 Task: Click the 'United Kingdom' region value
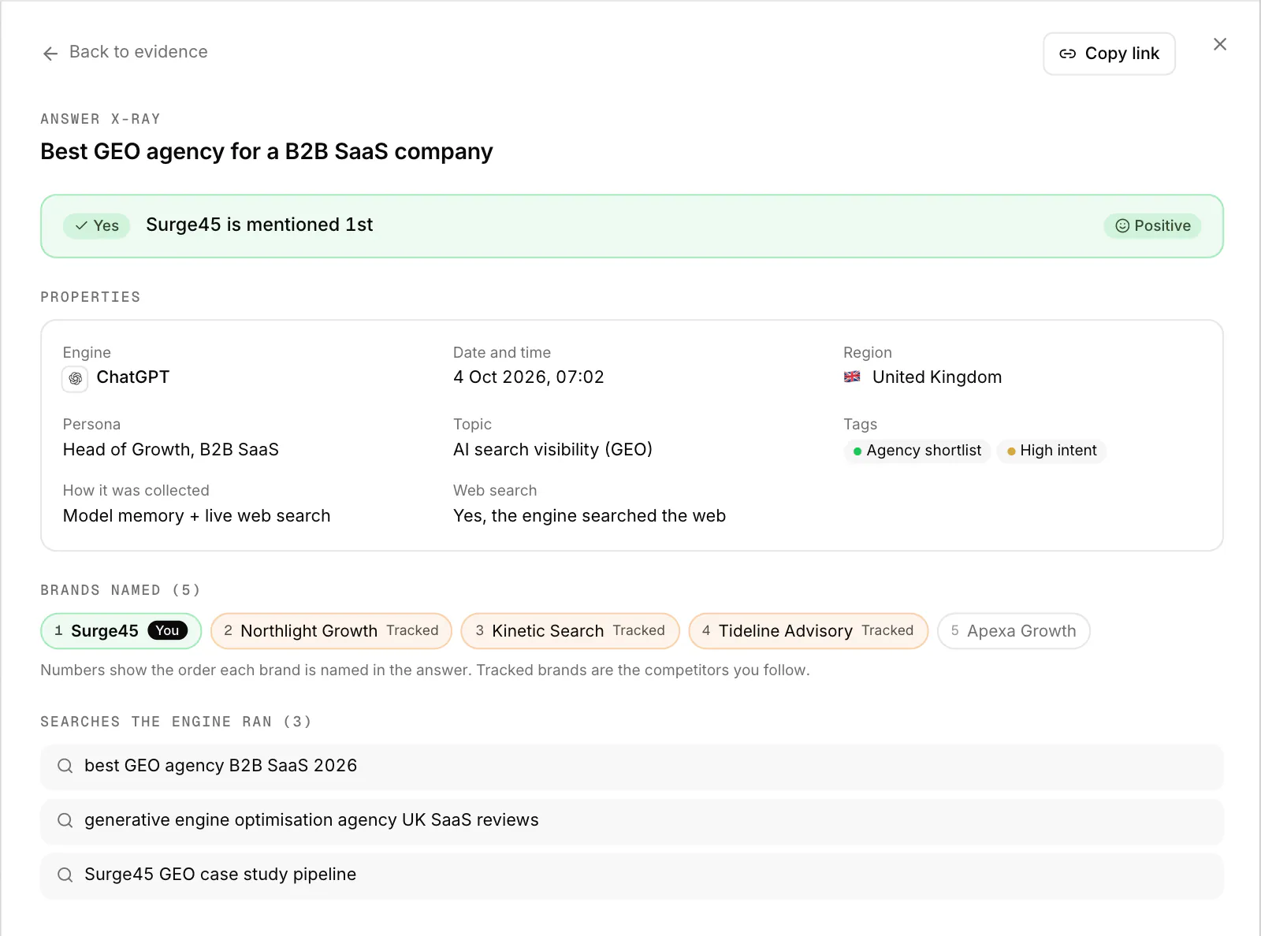pos(937,377)
